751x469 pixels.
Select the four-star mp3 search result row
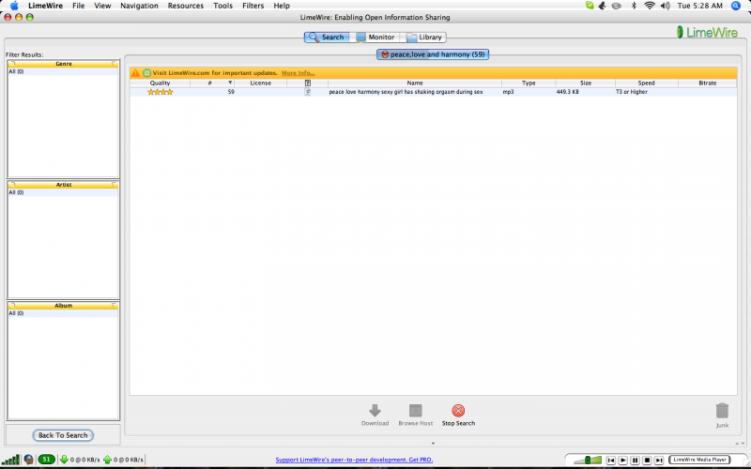pos(433,92)
